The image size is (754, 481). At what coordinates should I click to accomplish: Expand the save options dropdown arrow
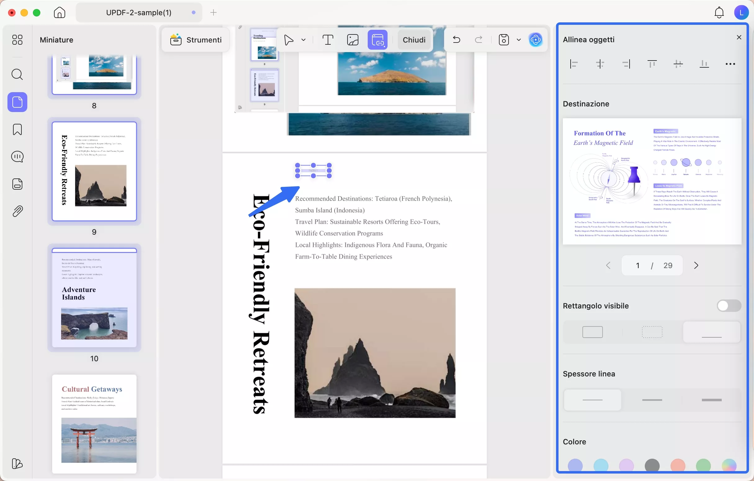(x=518, y=40)
